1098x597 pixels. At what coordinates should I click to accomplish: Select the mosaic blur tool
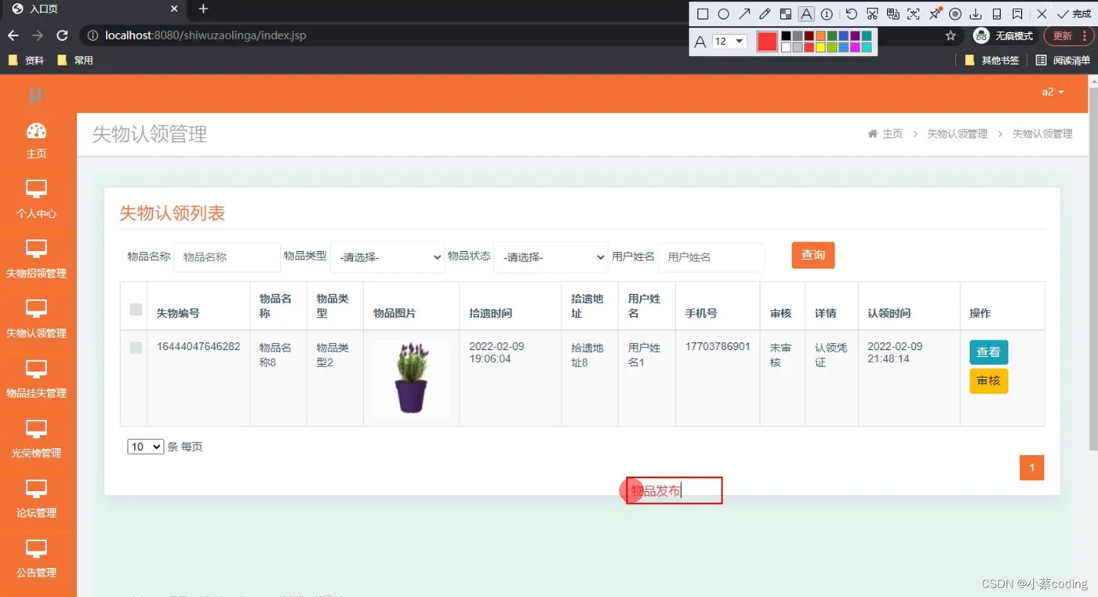785,14
